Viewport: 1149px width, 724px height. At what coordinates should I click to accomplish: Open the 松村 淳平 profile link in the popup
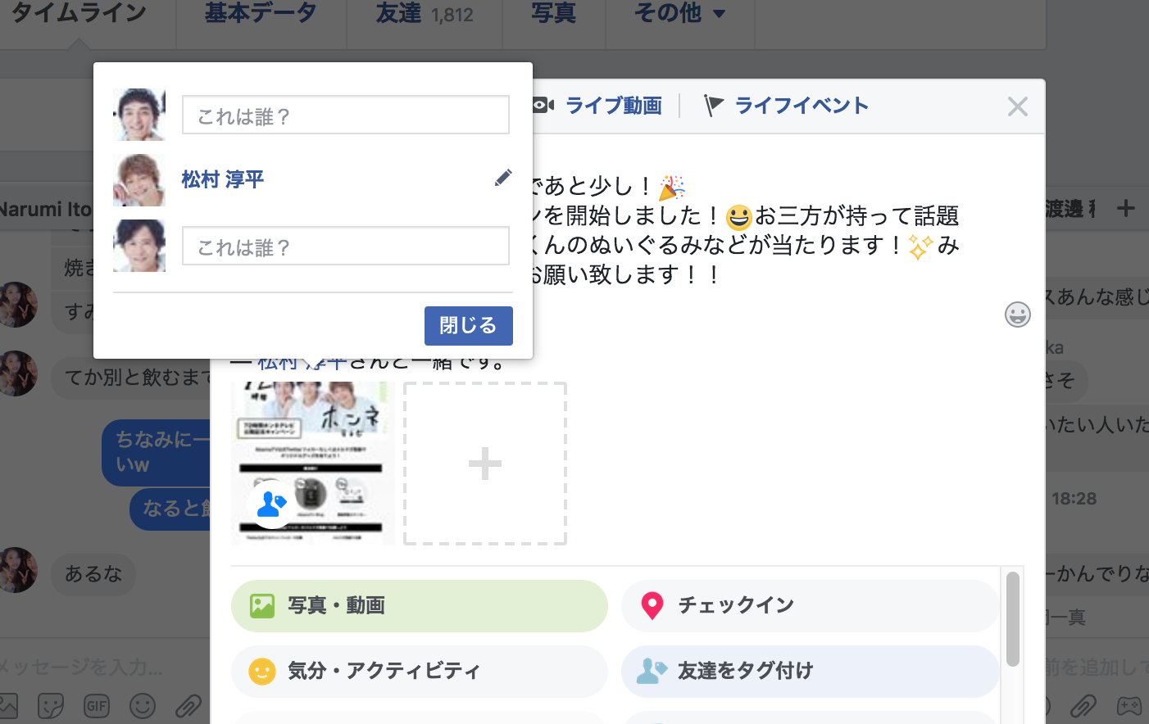coord(222,179)
